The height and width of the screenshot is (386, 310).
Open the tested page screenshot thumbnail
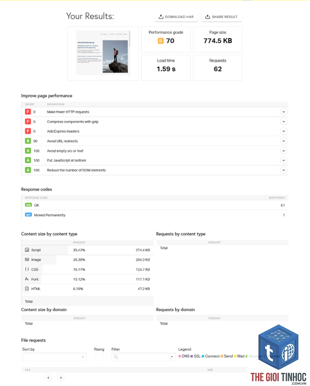[x=103, y=53]
